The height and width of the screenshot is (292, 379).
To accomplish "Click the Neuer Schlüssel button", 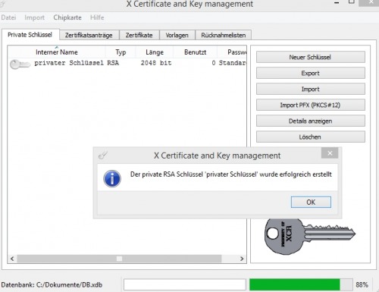I will click(311, 57).
